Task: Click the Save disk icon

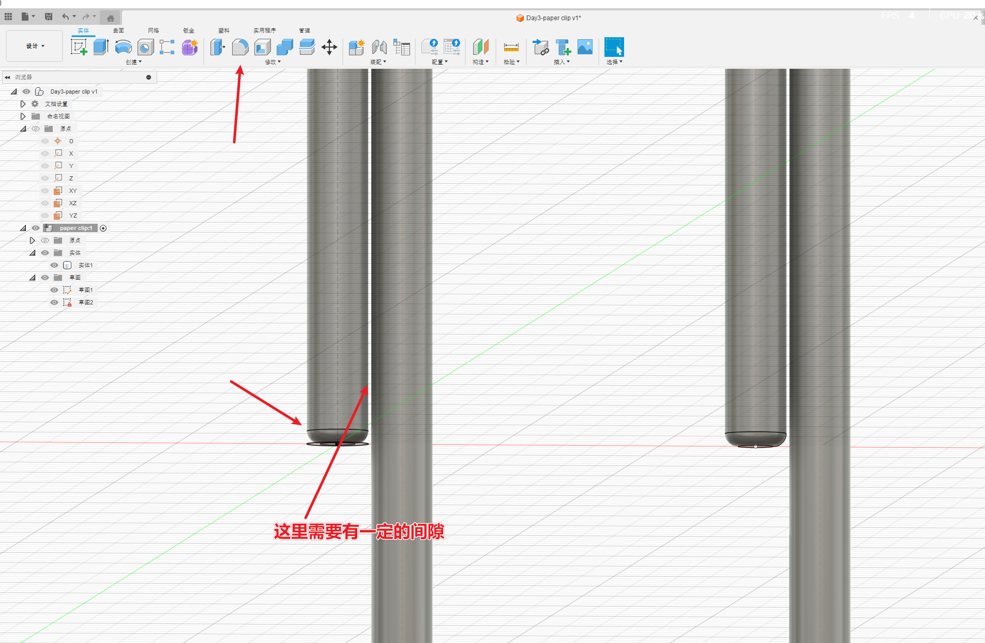Action: tap(49, 17)
